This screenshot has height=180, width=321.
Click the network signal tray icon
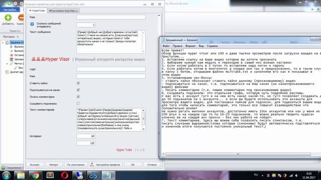click(291, 175)
